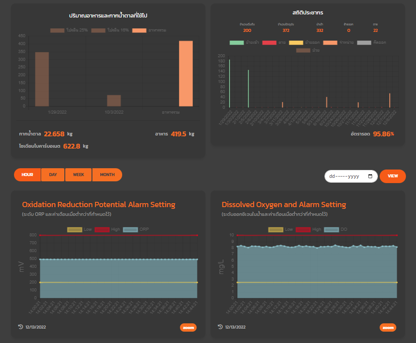Toggle the โปรตีน 25% legend item

[57, 30]
